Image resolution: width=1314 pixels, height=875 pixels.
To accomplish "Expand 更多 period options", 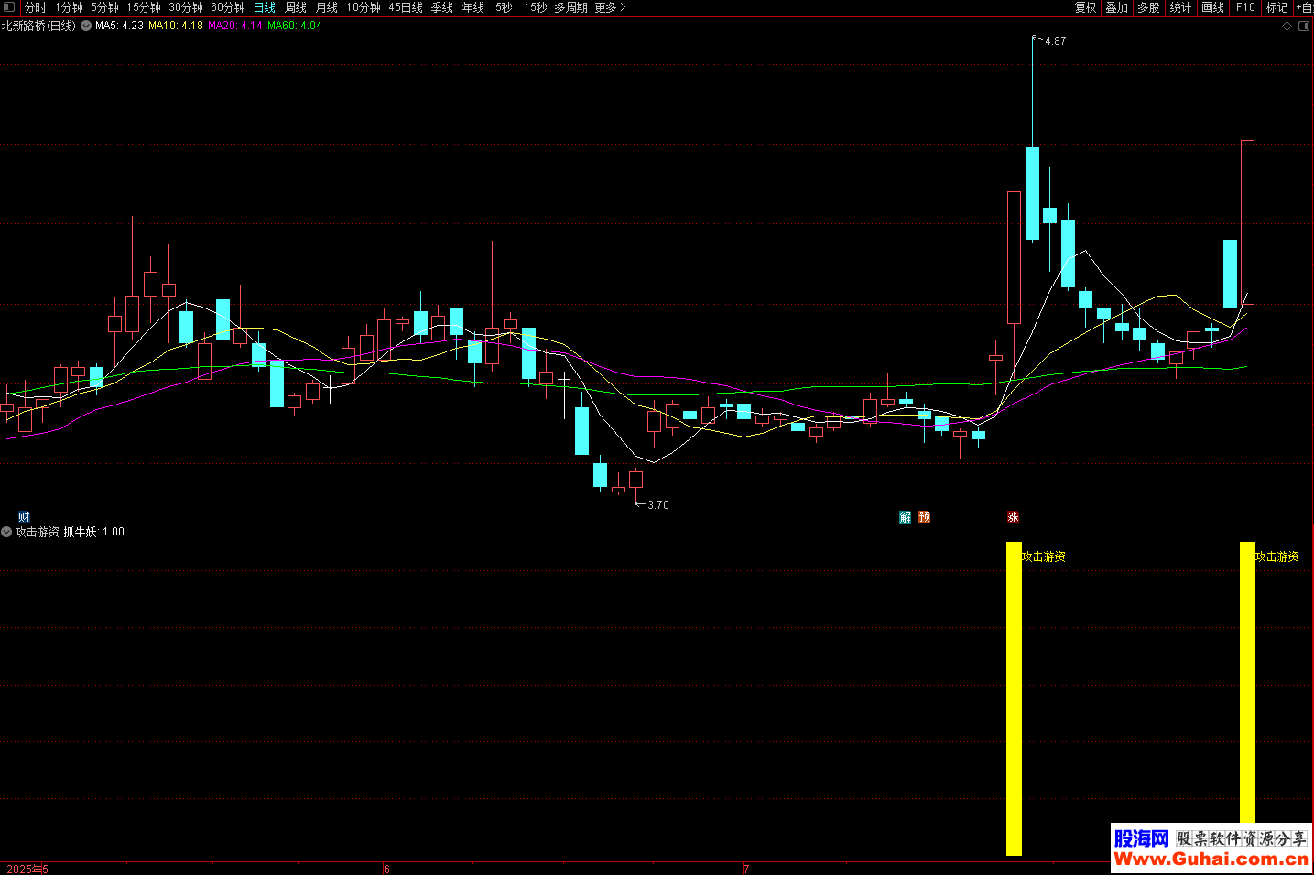I will [x=610, y=7].
